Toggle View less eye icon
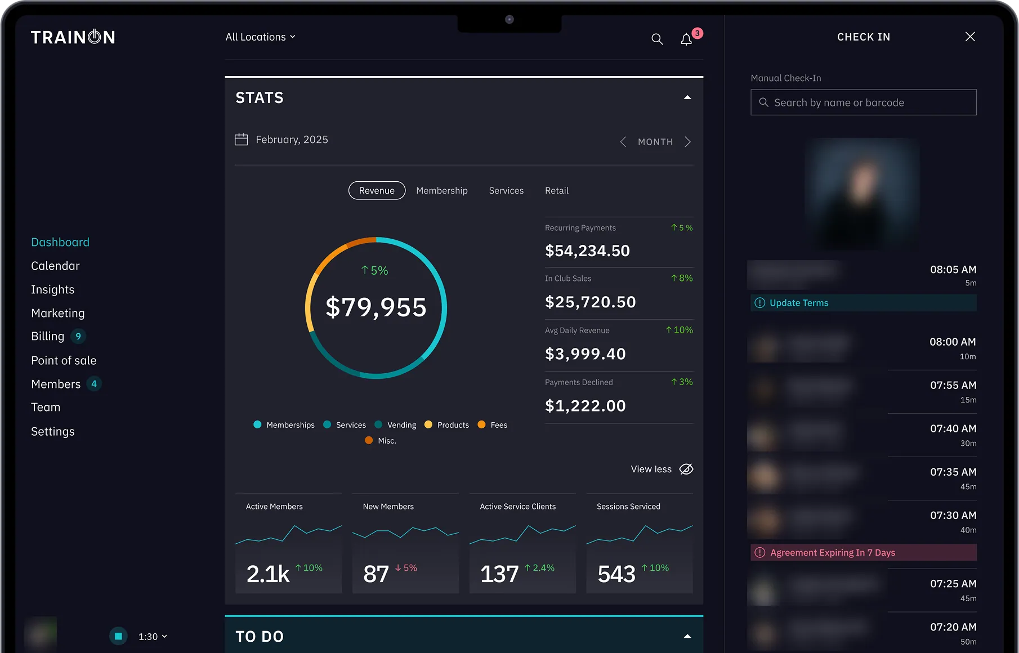Screen dimensions: 1019x653 [686, 469]
